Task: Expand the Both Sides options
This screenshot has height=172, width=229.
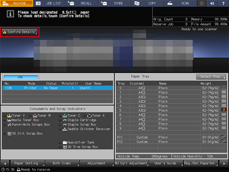Action: [x=62, y=163]
